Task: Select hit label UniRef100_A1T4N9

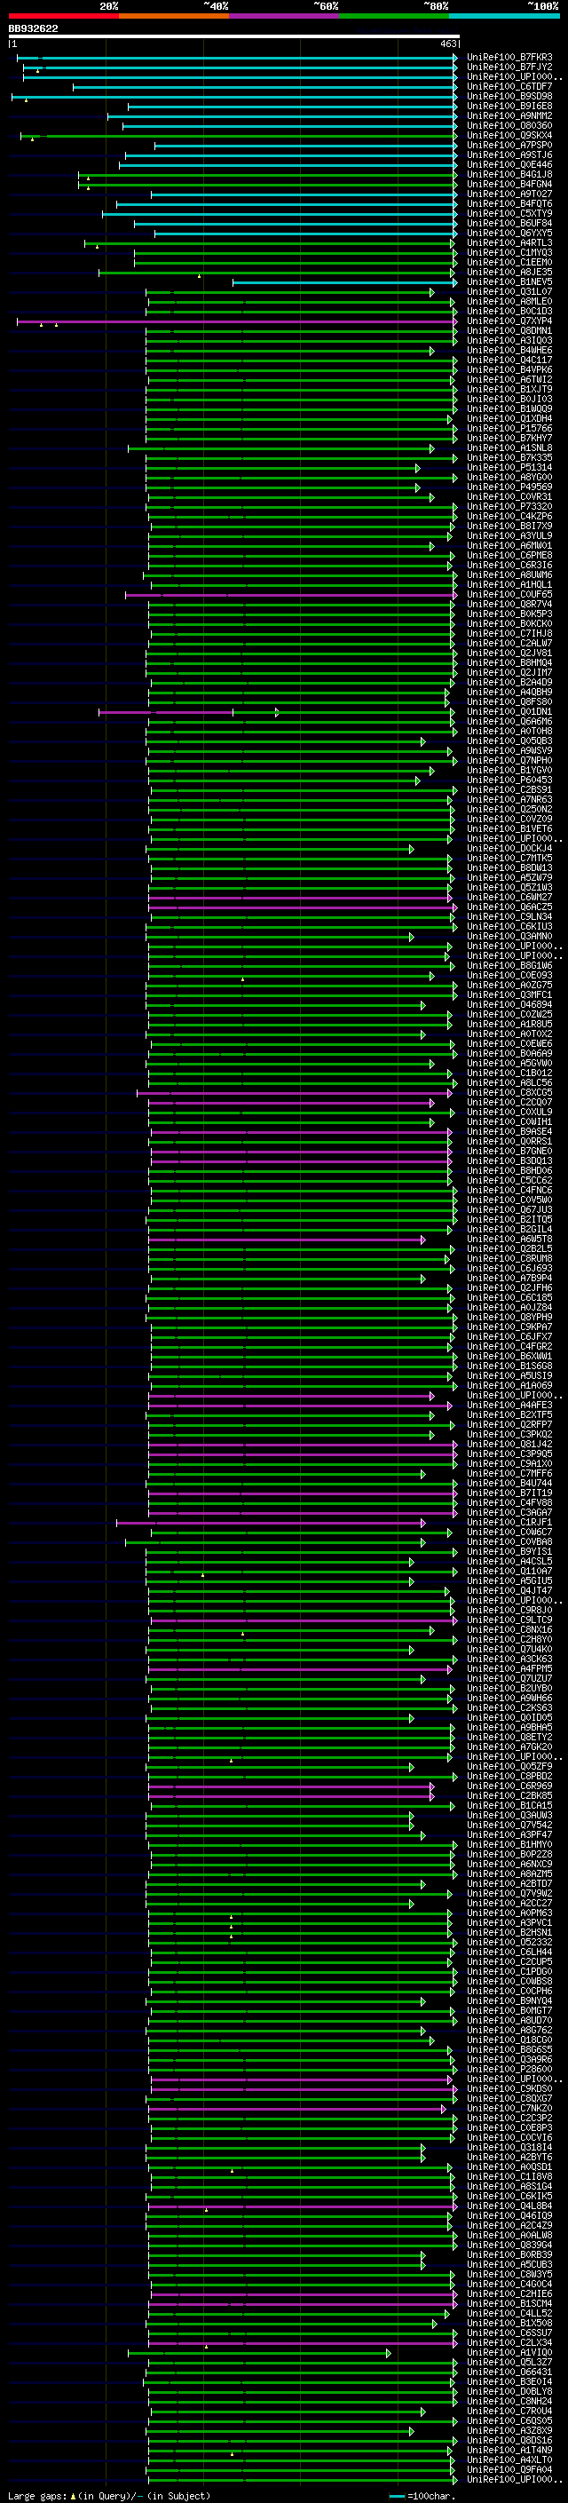Action: click(509, 2450)
